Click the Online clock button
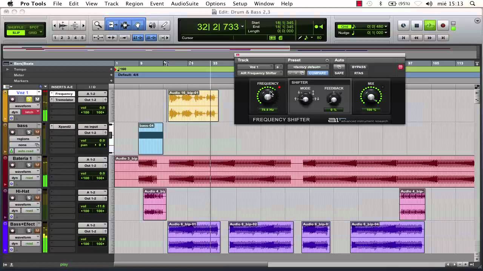483x271 pixels. pyautogui.click(x=403, y=26)
